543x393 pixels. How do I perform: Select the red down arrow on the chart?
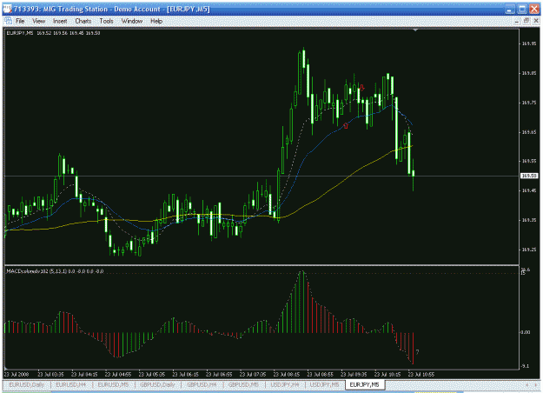coord(362,87)
